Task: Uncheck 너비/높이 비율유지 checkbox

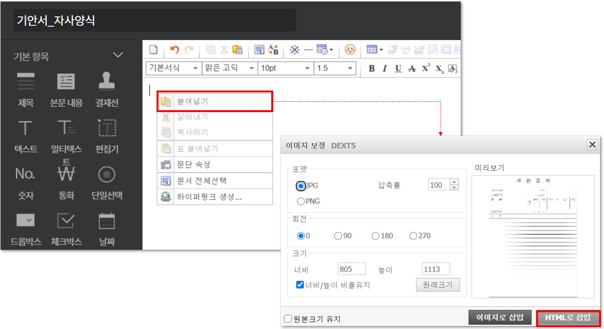Action: pyautogui.click(x=300, y=285)
